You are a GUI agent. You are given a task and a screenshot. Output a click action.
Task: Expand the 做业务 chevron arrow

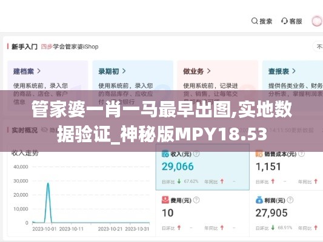coord(208,71)
